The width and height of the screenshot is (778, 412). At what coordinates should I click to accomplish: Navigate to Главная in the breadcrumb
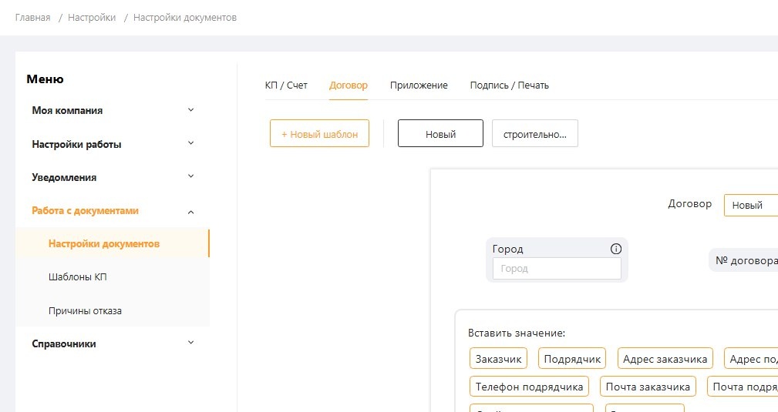click(x=32, y=18)
